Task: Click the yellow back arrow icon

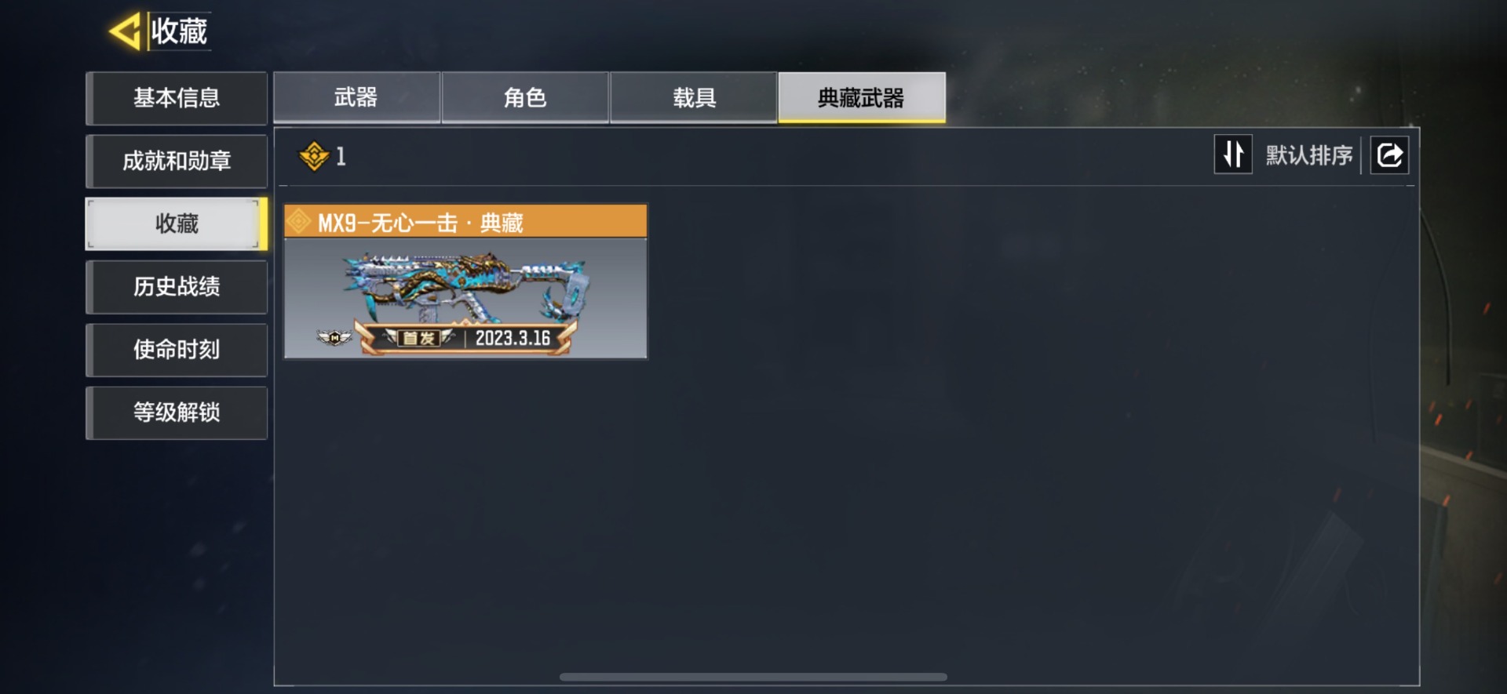Action: (x=126, y=32)
